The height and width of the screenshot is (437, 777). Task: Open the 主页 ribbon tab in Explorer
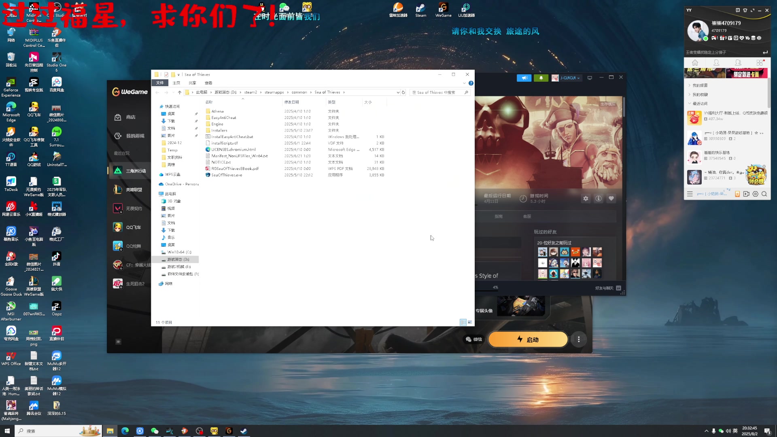176,83
